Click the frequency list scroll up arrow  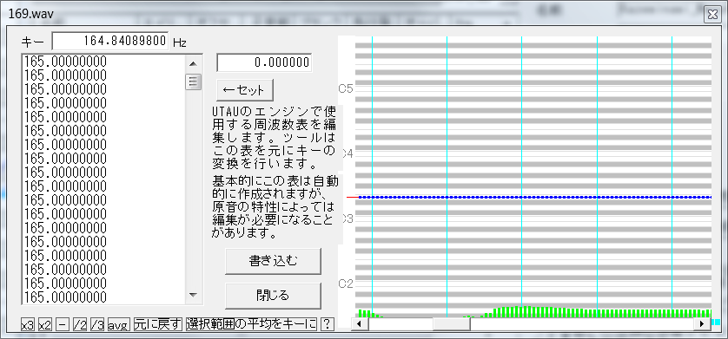[x=193, y=63]
